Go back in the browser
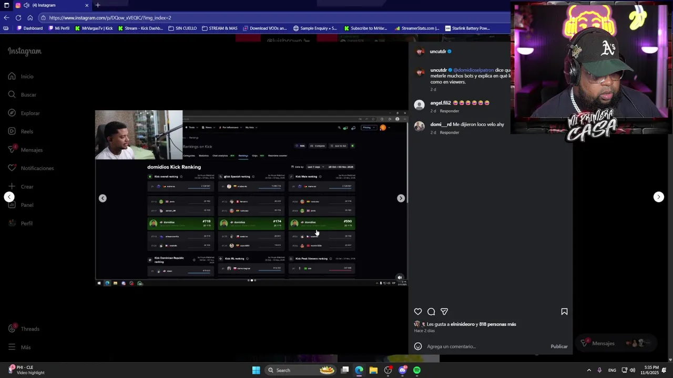 6,18
